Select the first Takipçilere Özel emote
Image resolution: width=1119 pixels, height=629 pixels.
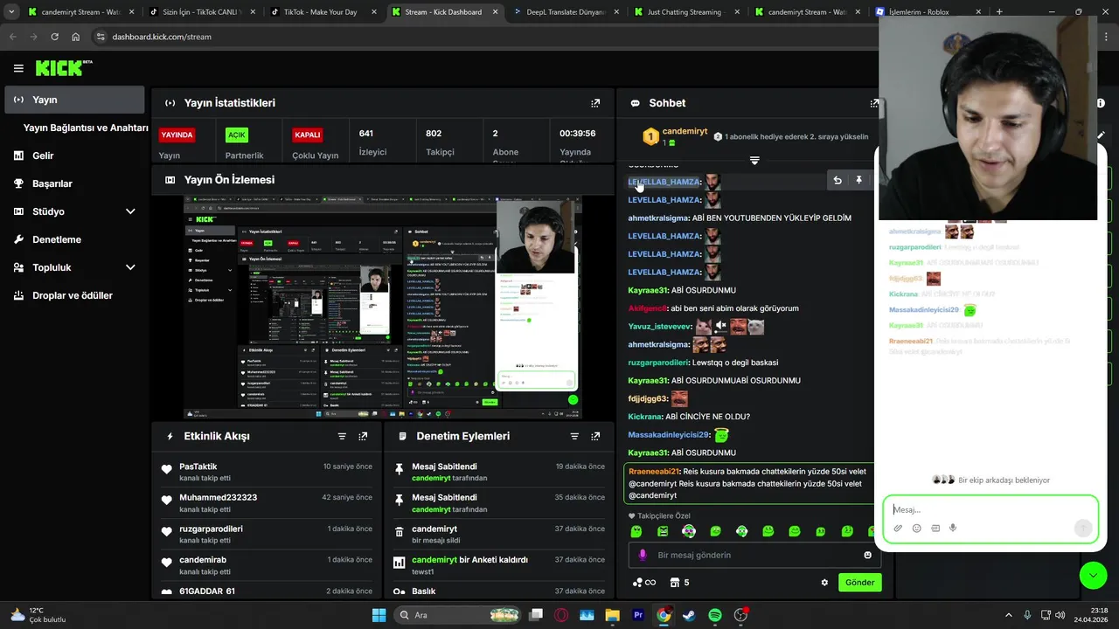coord(636,531)
